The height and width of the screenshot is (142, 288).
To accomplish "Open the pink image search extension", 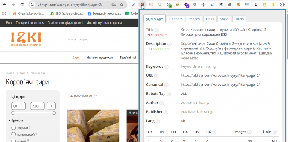I will [151, 5].
